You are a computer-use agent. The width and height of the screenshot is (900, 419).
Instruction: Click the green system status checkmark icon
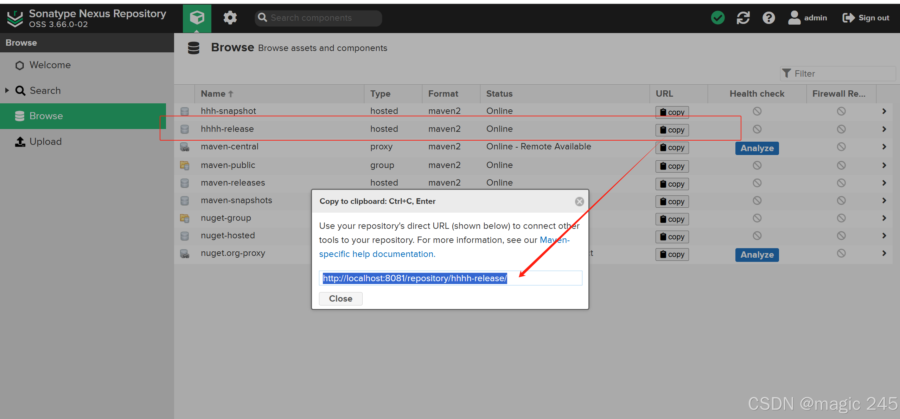click(717, 18)
